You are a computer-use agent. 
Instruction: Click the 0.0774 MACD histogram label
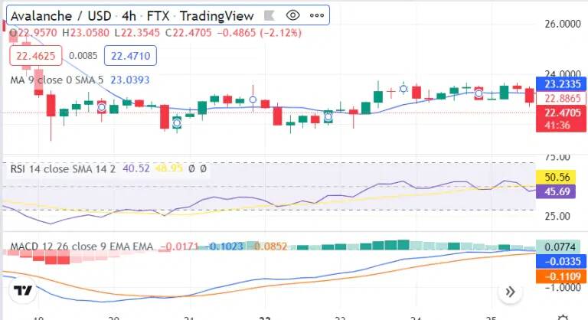coord(558,247)
